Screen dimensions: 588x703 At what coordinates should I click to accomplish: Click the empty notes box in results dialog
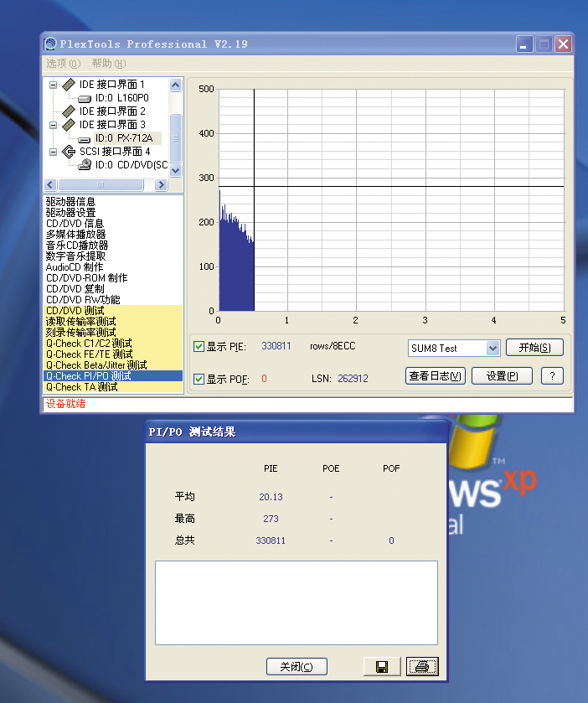click(297, 602)
